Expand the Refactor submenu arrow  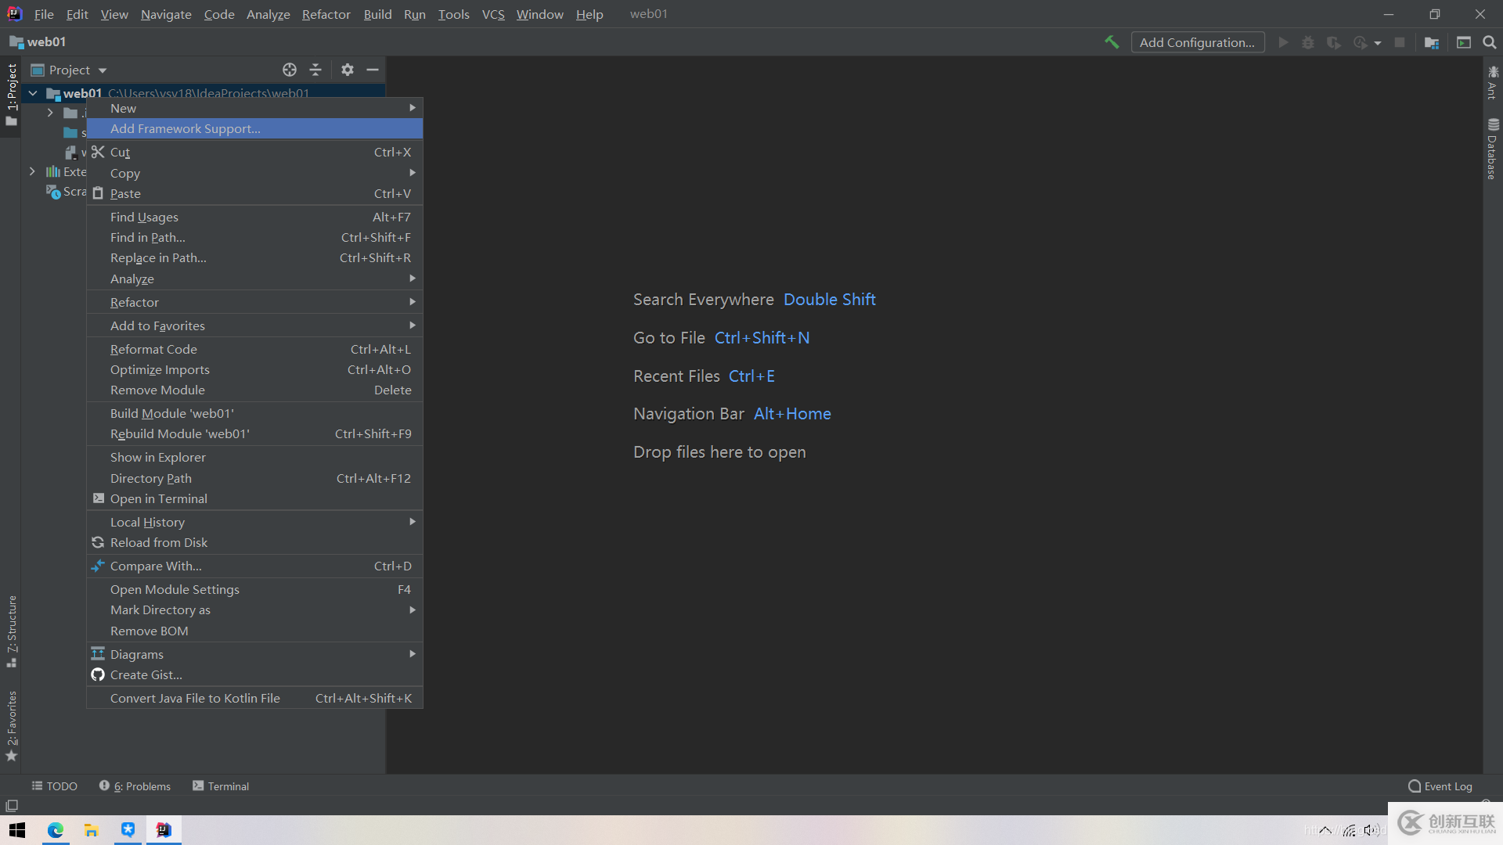pyautogui.click(x=410, y=302)
